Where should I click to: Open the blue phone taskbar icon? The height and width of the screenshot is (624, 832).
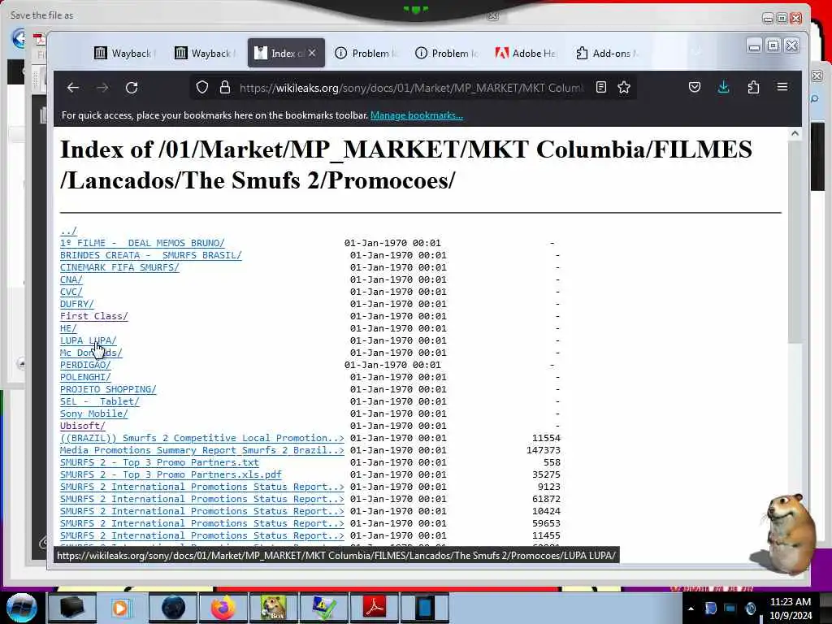(x=424, y=608)
